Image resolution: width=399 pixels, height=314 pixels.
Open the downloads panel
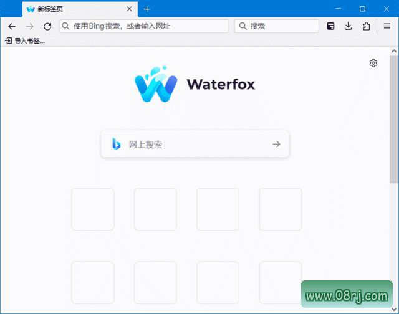click(349, 26)
